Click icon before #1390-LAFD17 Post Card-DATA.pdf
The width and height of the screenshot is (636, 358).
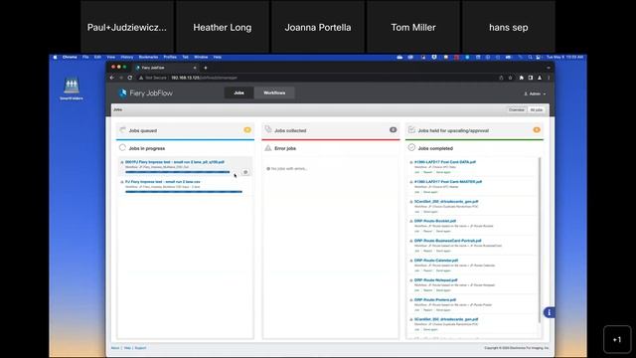(x=411, y=162)
